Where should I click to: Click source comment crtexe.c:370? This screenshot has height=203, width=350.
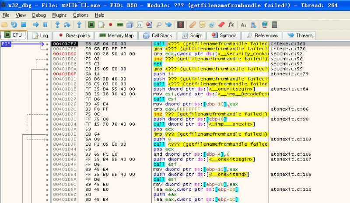click(x=288, y=49)
